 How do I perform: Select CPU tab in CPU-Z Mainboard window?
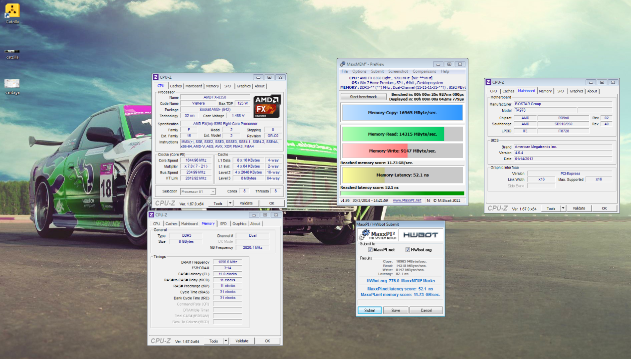[493, 91]
